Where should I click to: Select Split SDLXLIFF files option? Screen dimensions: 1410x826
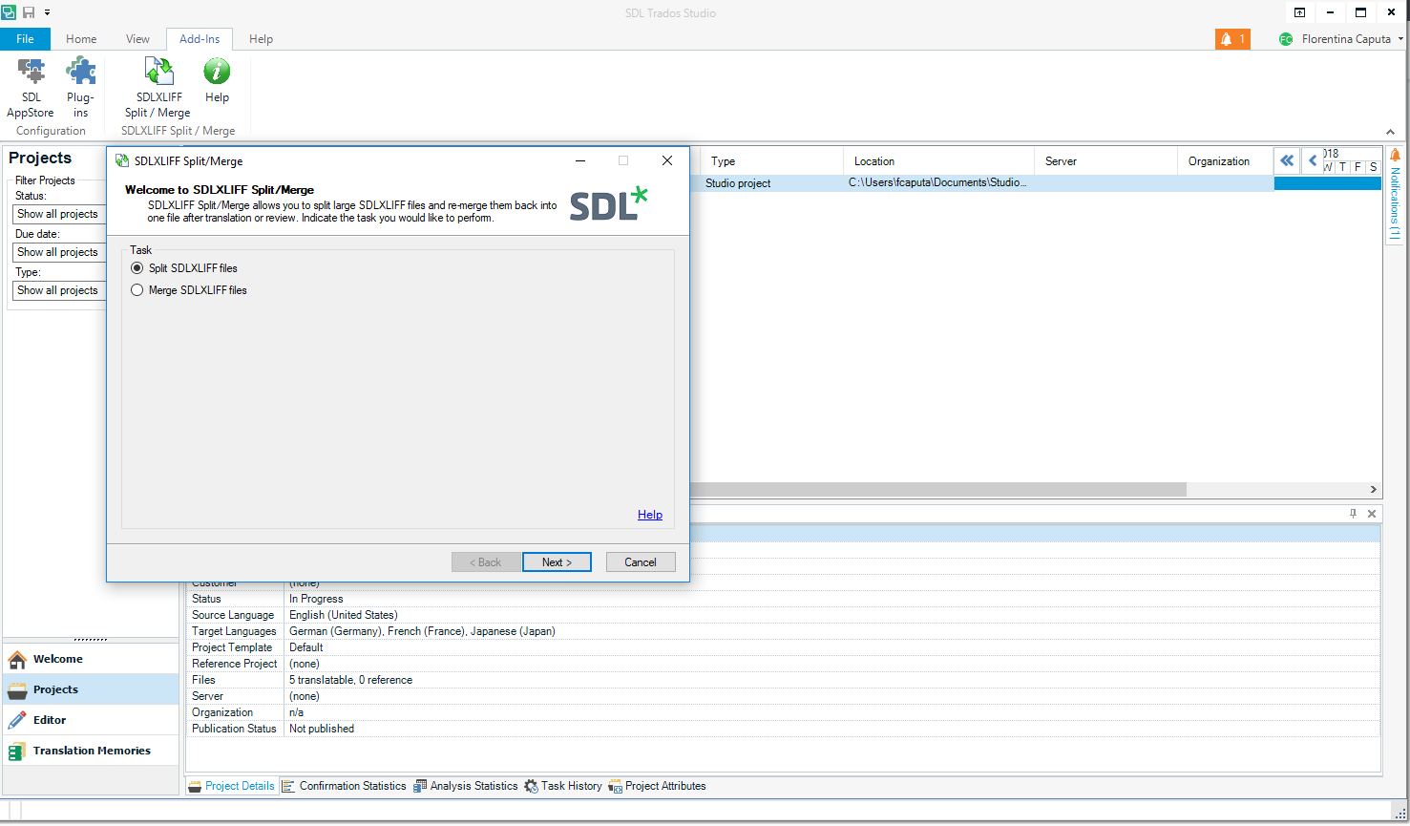click(x=184, y=268)
